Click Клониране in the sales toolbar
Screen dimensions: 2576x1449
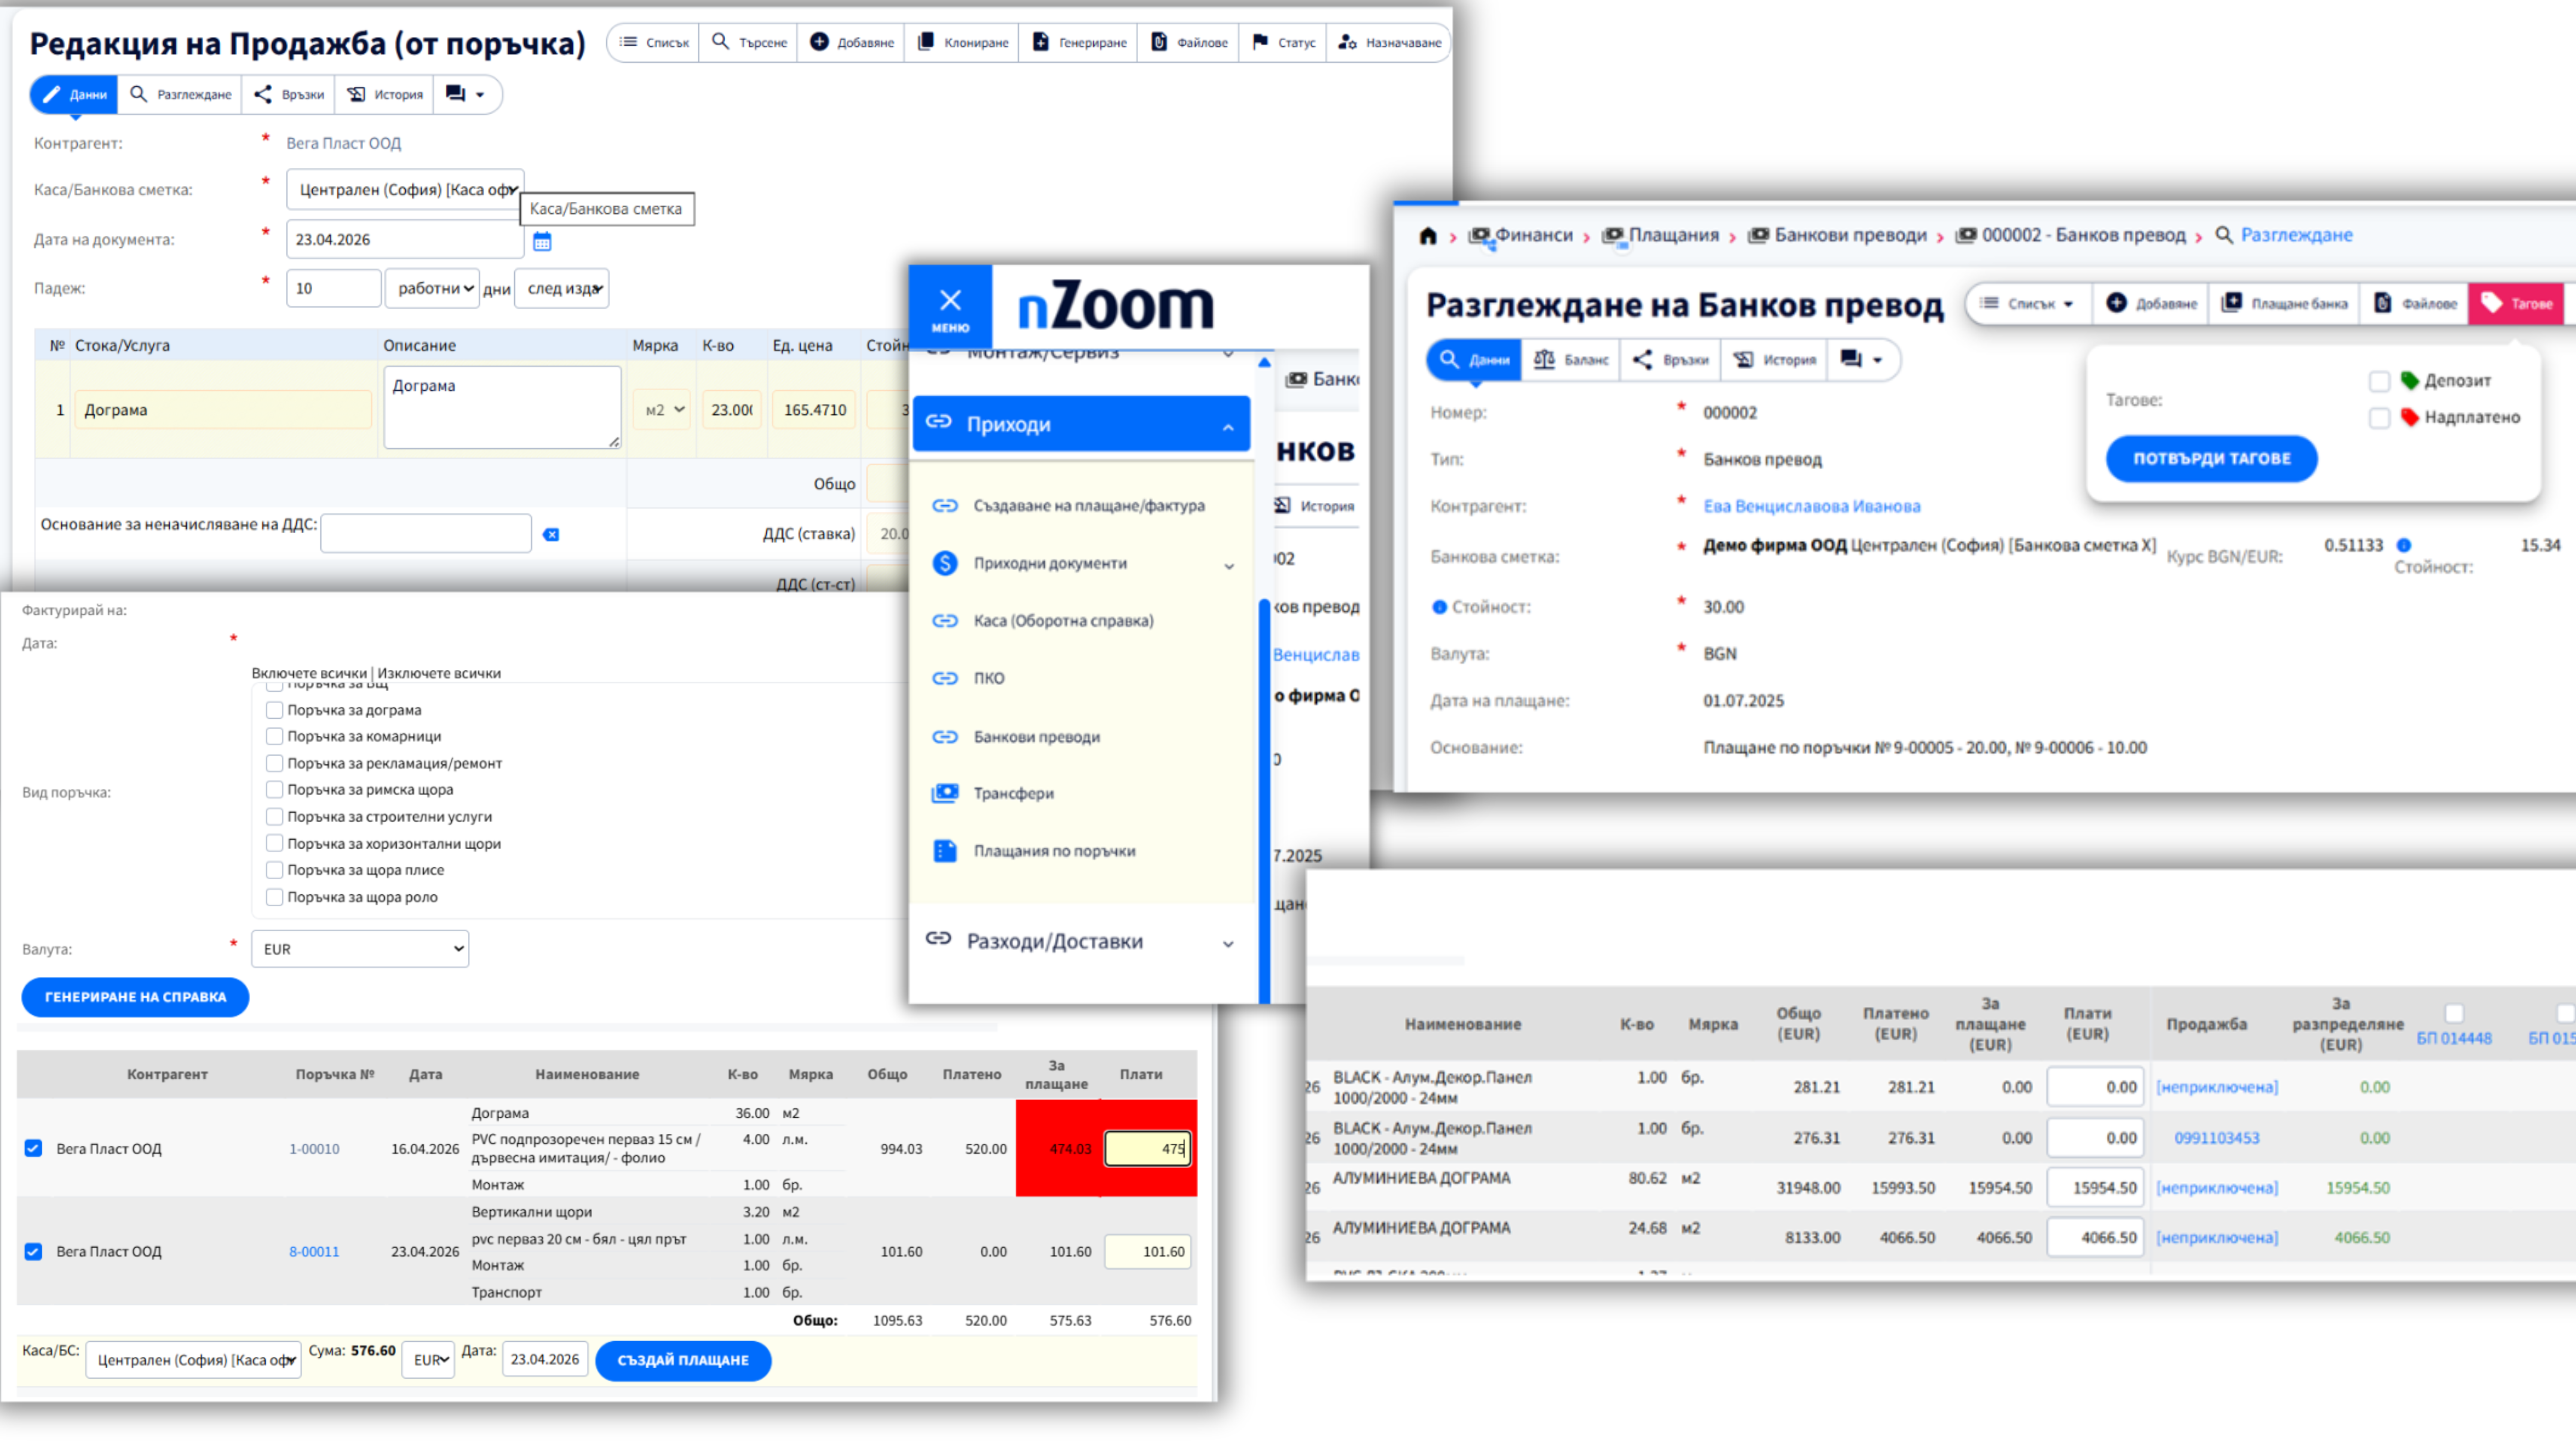click(962, 42)
